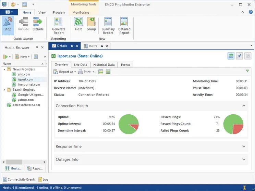255x191 pixels.
Task: Click the left arrow of horizontal scrollbar
Action: pyautogui.click(x=4, y=162)
